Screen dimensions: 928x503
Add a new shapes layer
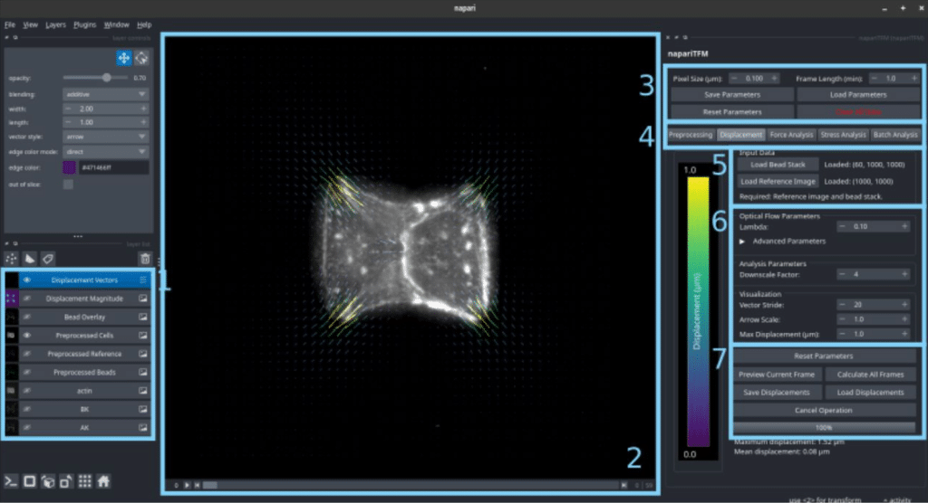(x=31, y=259)
